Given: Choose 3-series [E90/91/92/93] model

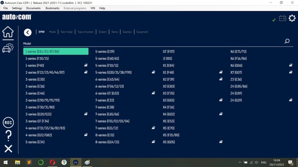Looking at the screenshot, I should [x=42, y=100].
